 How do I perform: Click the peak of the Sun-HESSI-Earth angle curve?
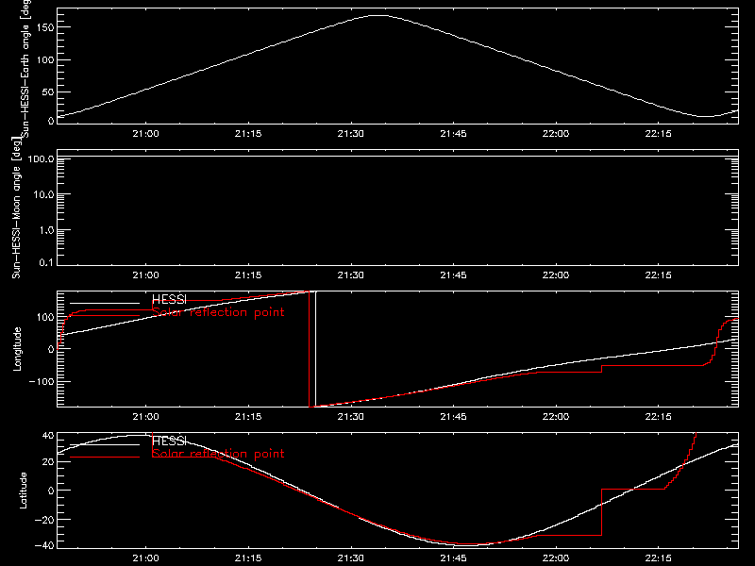378,15
